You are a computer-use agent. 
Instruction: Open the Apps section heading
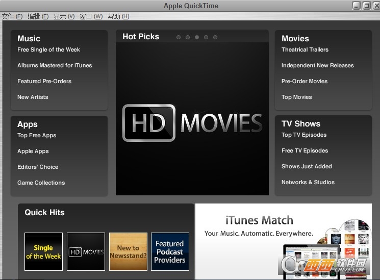pyautogui.click(x=28, y=124)
